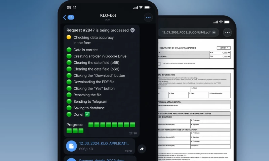The image size is (269, 161).
Task: Select text "Clicking the "Yes" button"
Action: 94,89
